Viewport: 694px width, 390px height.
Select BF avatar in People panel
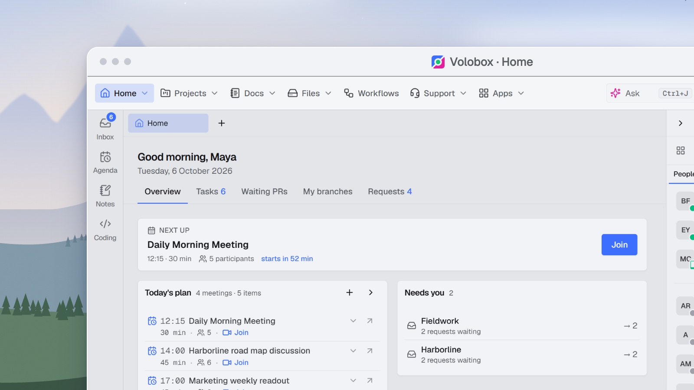(685, 201)
